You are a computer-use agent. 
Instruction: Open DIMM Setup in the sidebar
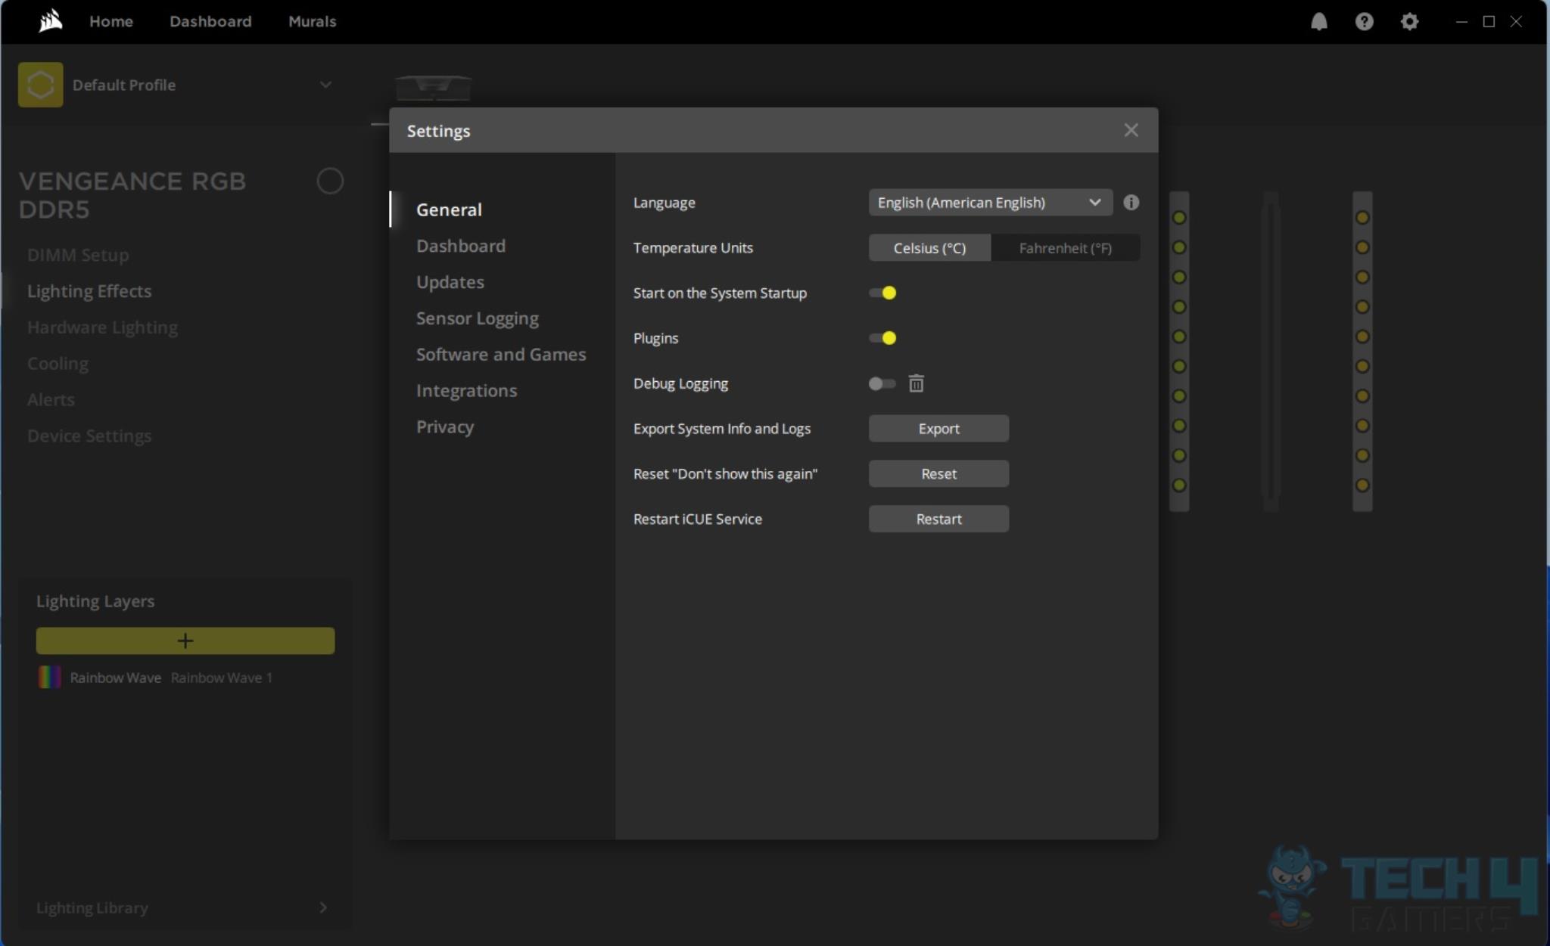click(78, 255)
